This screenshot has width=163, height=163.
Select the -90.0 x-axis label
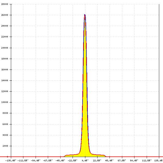(36, 161)
